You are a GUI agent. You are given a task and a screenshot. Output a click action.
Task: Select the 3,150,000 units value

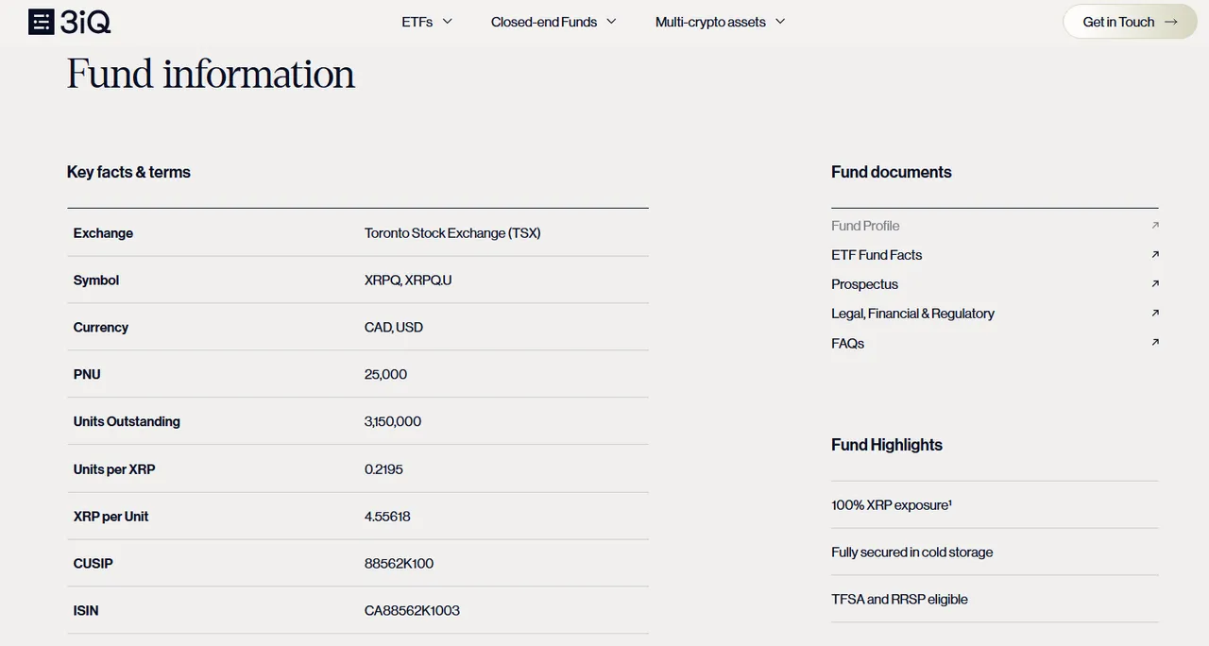pos(393,422)
